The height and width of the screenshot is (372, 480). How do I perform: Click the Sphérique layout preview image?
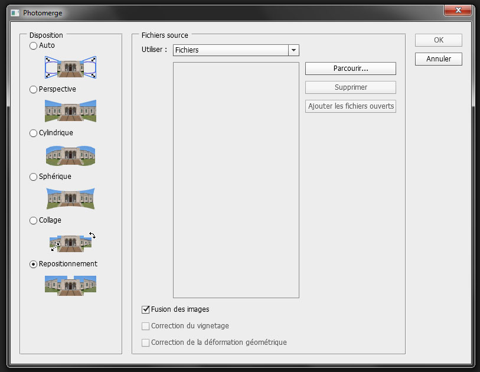pyautogui.click(x=70, y=198)
